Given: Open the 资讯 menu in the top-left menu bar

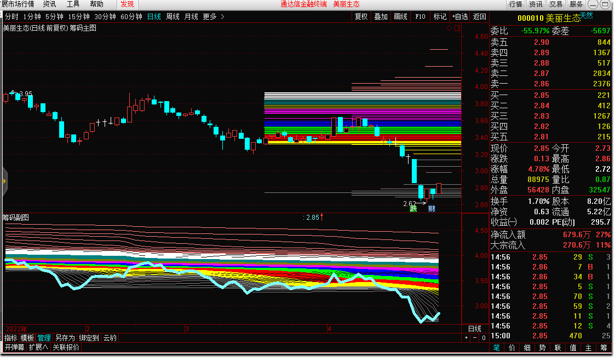Looking at the screenshot, I should (x=49, y=4).
